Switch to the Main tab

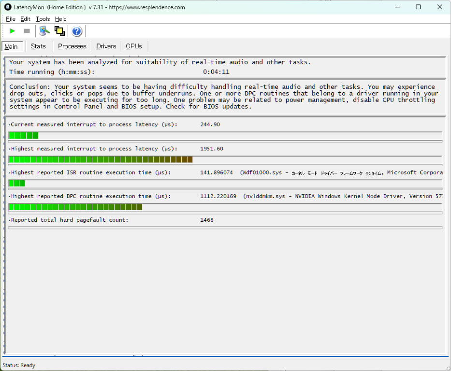[x=12, y=46]
